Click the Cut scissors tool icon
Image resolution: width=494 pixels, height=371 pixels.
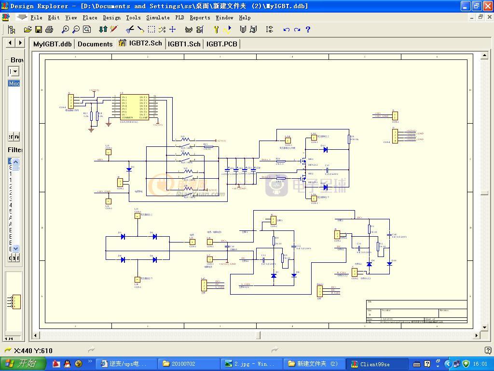130,29
